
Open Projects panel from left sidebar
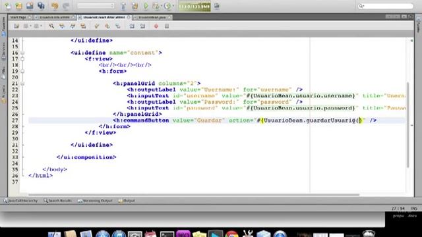[3, 95]
